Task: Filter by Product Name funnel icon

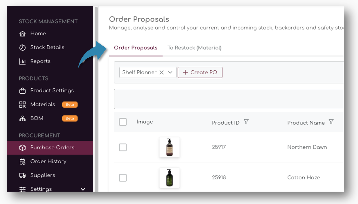Action: 331,122
